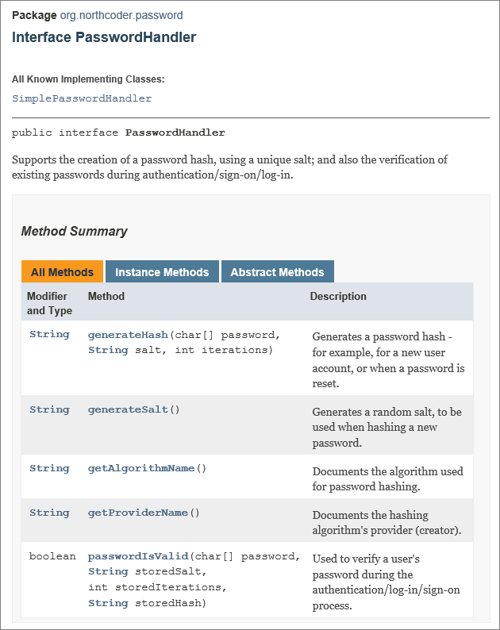Click the String type before storedHash
This screenshot has width=500, height=630.
(x=108, y=603)
